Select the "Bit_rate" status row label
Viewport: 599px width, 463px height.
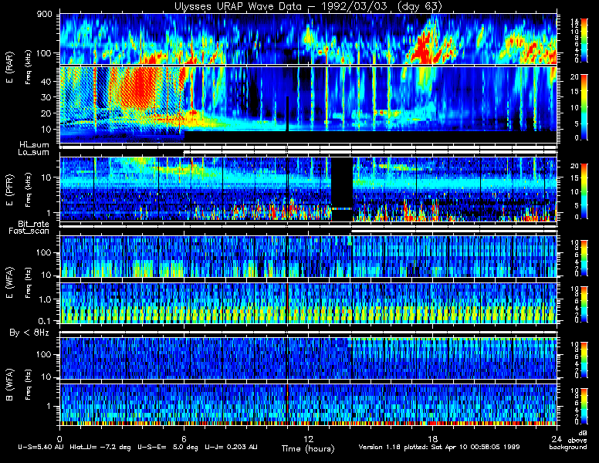tap(34, 224)
